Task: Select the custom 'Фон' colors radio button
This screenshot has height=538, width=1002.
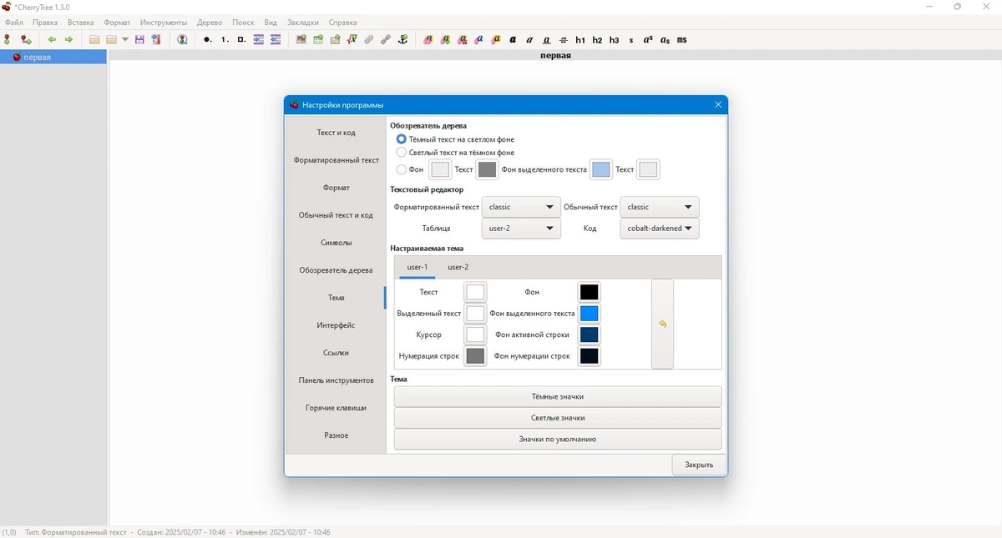Action: (x=402, y=169)
